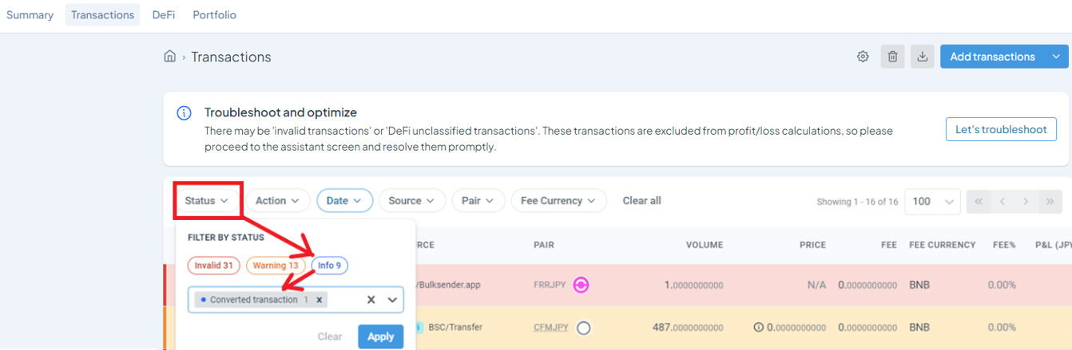This screenshot has height=350, width=1072.
Task: Toggle the Warning 13 status chip
Action: pyautogui.click(x=276, y=265)
